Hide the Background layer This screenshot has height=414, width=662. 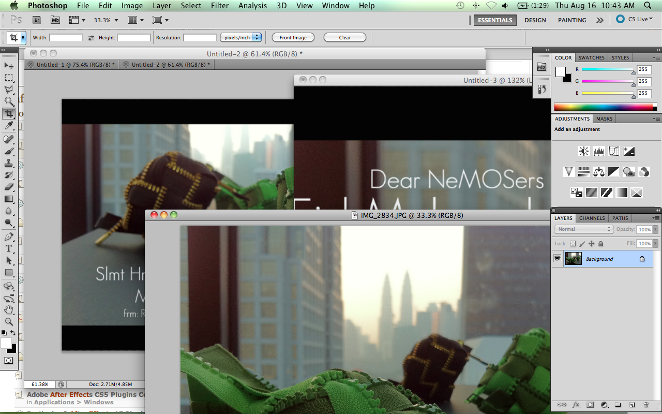coord(557,258)
